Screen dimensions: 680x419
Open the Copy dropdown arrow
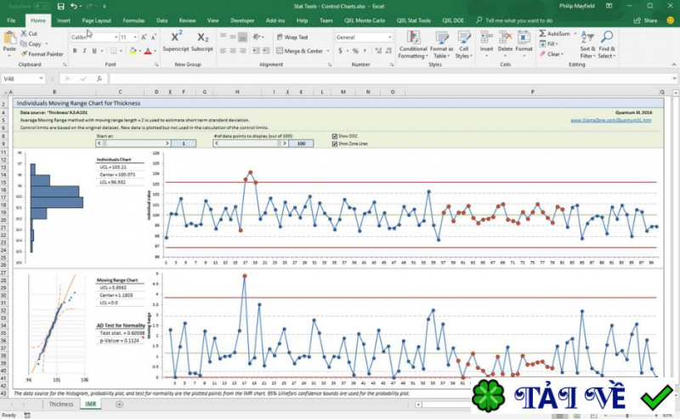pyautogui.click(x=47, y=44)
